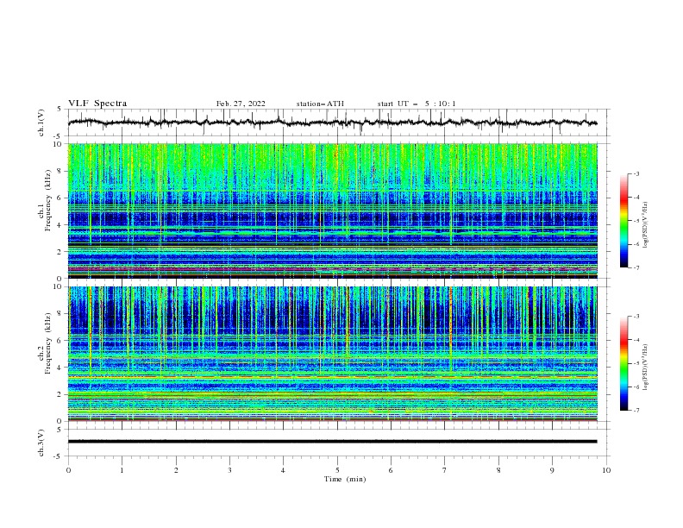Click the '-3' tick on the upper colorbar
The image size is (683, 528).
pos(636,173)
